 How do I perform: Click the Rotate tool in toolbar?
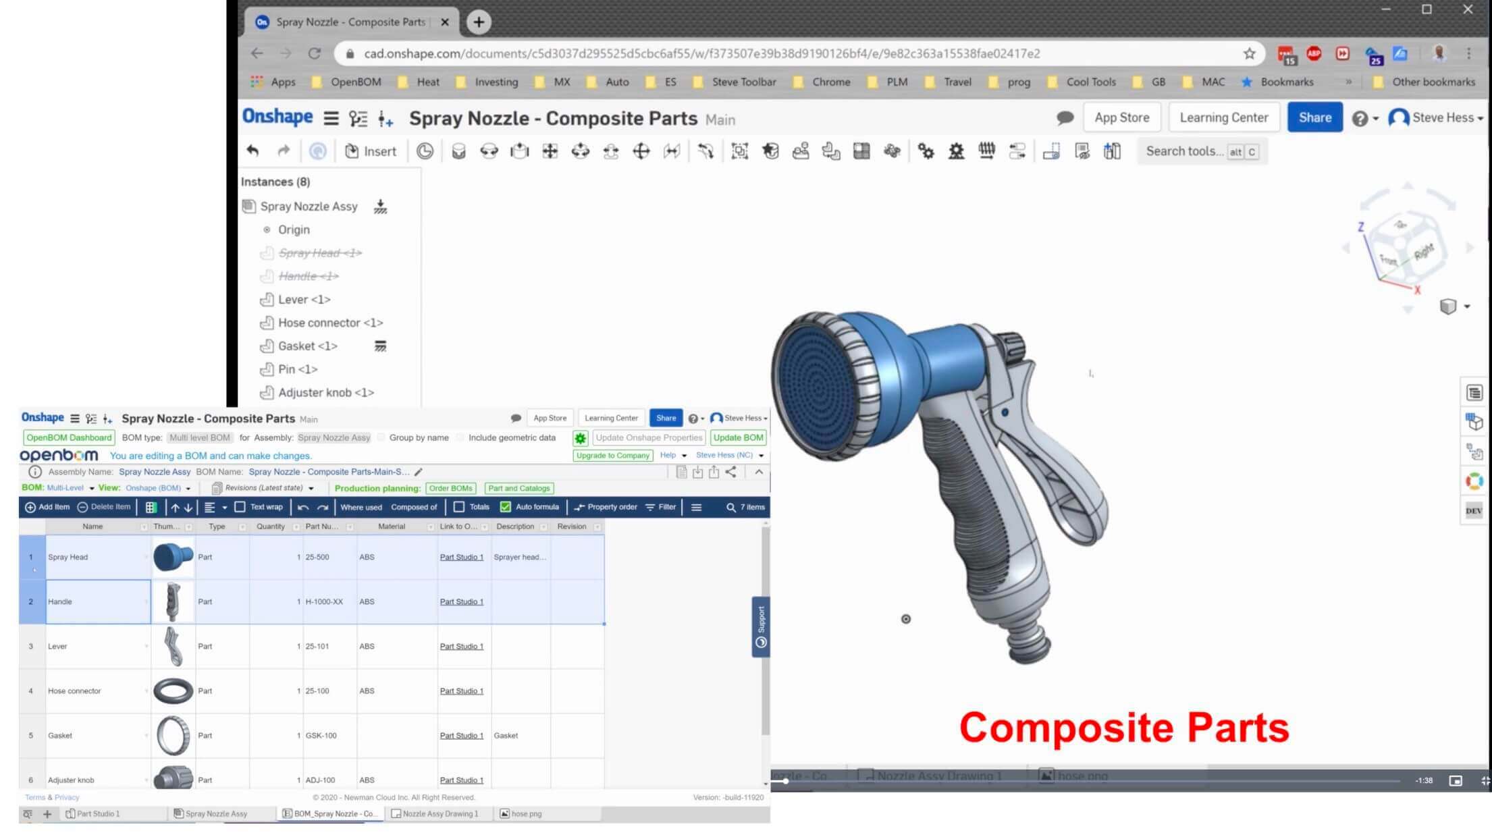point(489,151)
